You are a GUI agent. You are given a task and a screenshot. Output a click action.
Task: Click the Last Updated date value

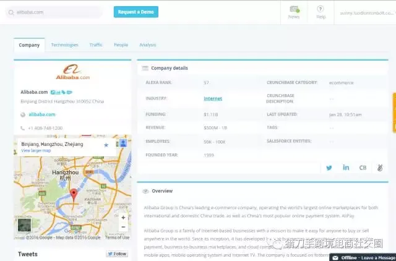(x=345, y=115)
